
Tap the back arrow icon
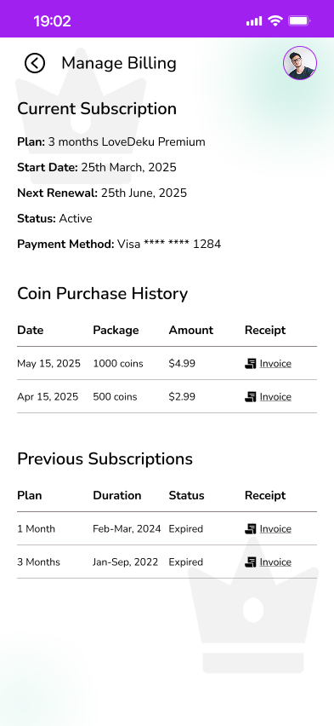(x=35, y=63)
